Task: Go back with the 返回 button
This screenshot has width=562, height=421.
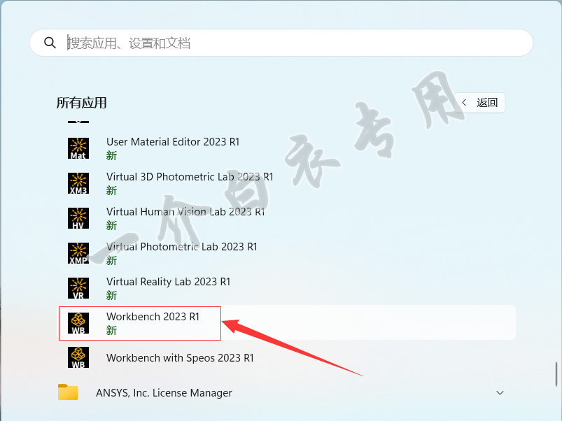Action: coord(479,103)
